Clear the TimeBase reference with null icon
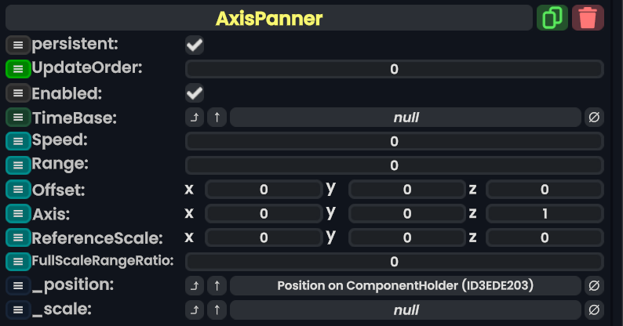 click(x=594, y=118)
